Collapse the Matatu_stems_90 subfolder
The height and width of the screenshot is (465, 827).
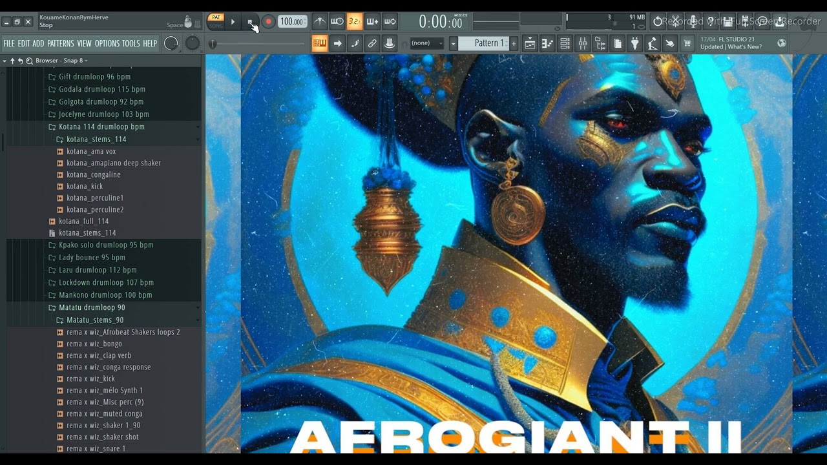[x=95, y=320]
